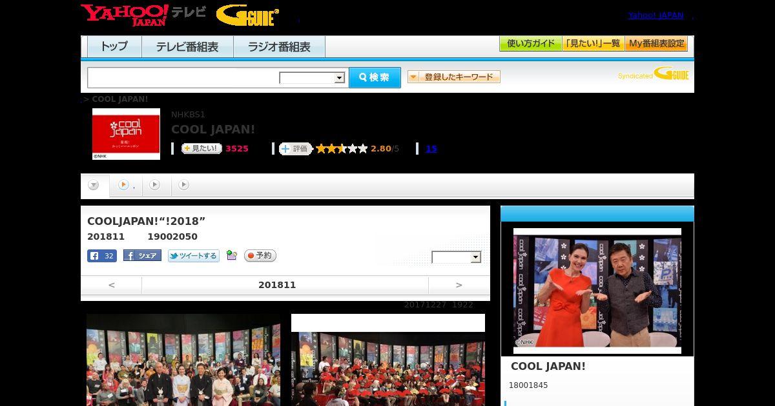Click the 見たい! add button
The height and width of the screenshot is (406, 775).
pyautogui.click(x=201, y=148)
